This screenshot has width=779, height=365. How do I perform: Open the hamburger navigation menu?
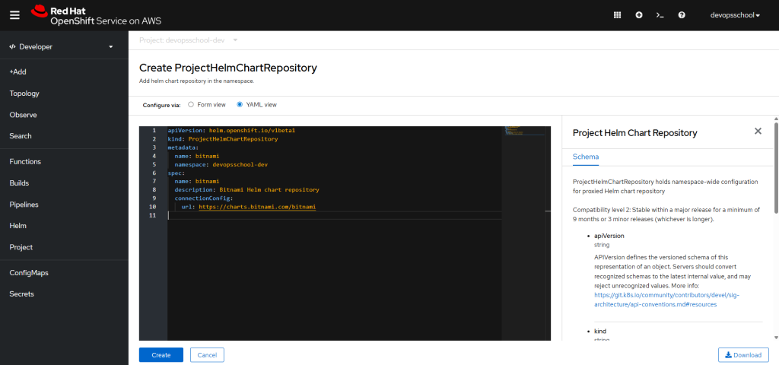[x=14, y=15]
